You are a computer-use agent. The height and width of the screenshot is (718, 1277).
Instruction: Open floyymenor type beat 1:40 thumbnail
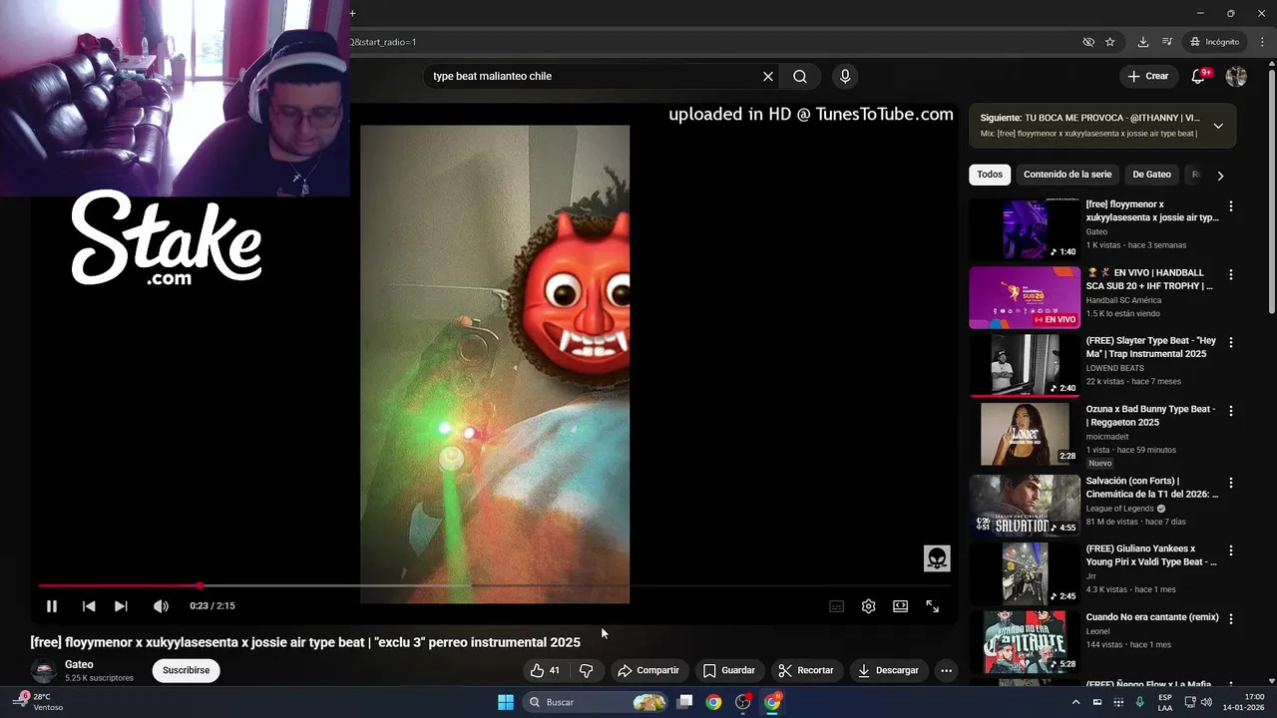point(1025,229)
